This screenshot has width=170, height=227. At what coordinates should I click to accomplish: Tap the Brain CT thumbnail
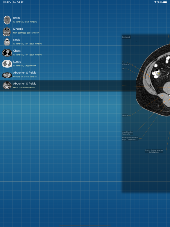click(7, 20)
